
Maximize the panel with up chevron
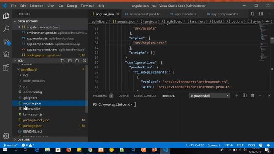pyautogui.click(x=261, y=95)
